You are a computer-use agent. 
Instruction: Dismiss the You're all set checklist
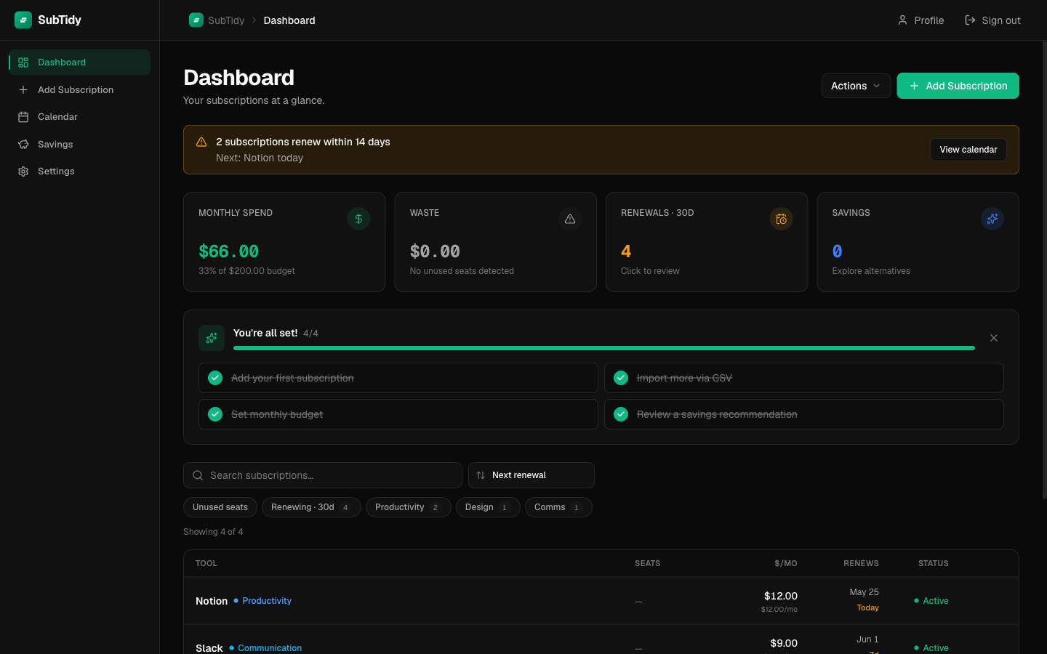[x=994, y=338]
